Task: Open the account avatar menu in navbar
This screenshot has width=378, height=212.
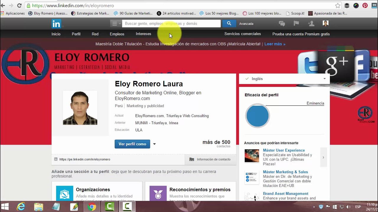Action: pyautogui.click(x=325, y=24)
